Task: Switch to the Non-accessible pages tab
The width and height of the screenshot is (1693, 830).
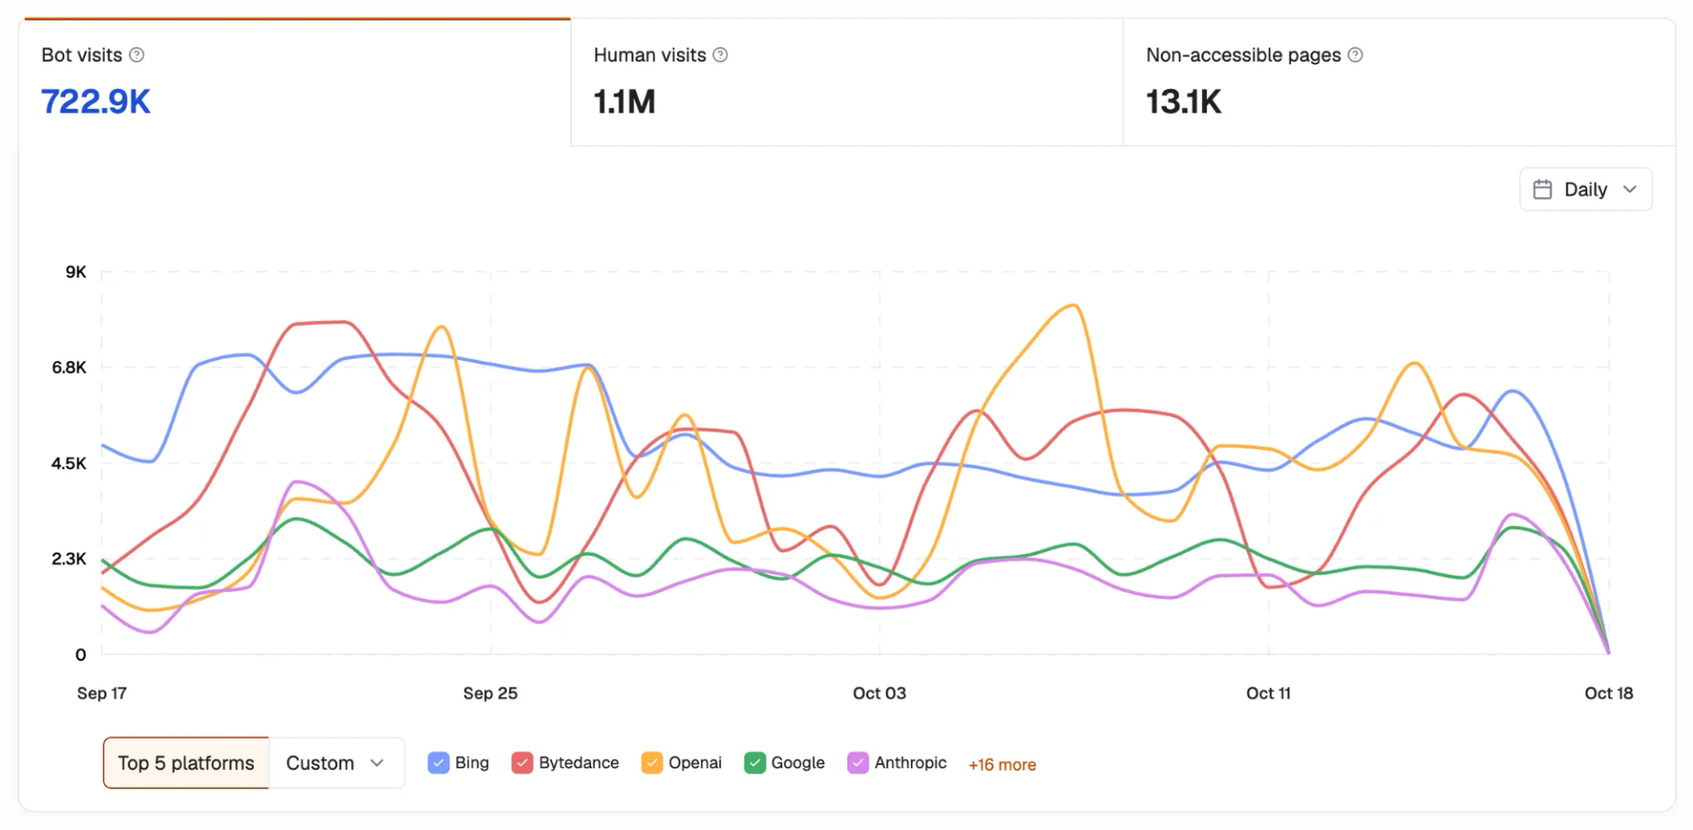Action: click(1399, 82)
